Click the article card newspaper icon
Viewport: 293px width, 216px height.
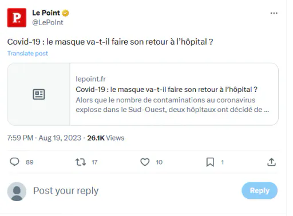[x=39, y=94]
